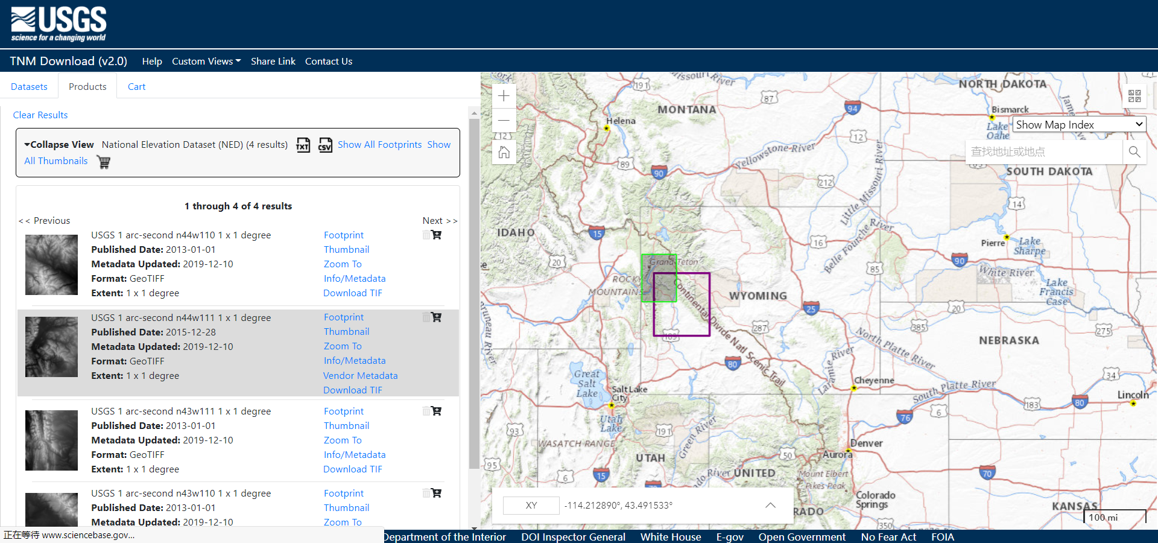Open Info/Metadata for n44w111
Image resolution: width=1158 pixels, height=543 pixels.
point(355,360)
